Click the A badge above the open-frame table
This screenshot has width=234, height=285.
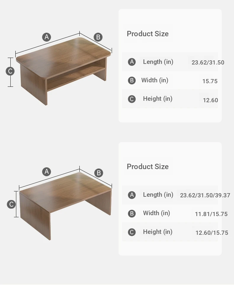click(46, 171)
